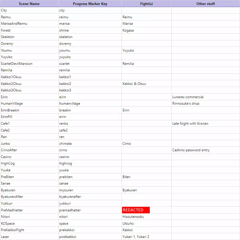Click the red REDACTED cell

coord(136,210)
